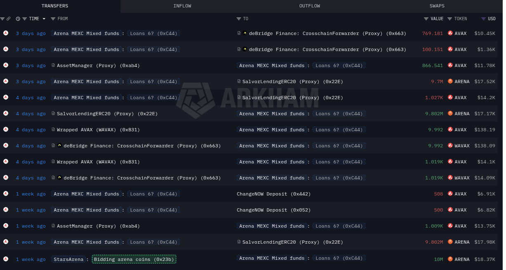The height and width of the screenshot is (270, 506).
Task: Expand the TIME sort dropdown arrow
Action: click(44, 19)
